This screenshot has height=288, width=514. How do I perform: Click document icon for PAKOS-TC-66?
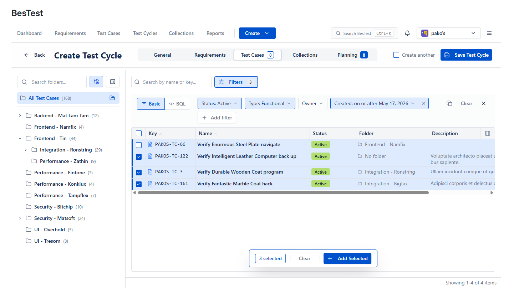point(150,144)
